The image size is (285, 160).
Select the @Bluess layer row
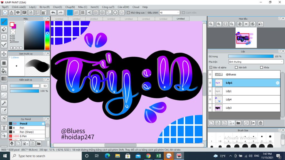click(x=244, y=74)
